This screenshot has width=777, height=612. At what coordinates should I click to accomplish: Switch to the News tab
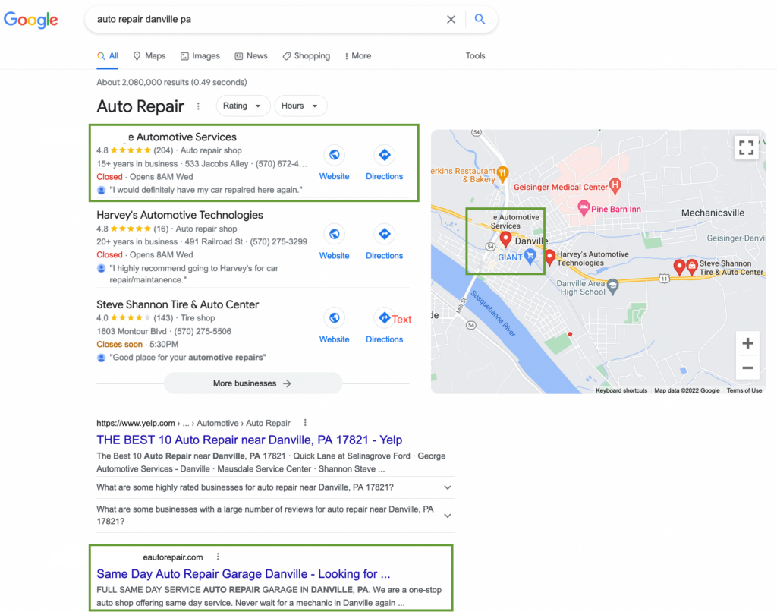(x=251, y=56)
